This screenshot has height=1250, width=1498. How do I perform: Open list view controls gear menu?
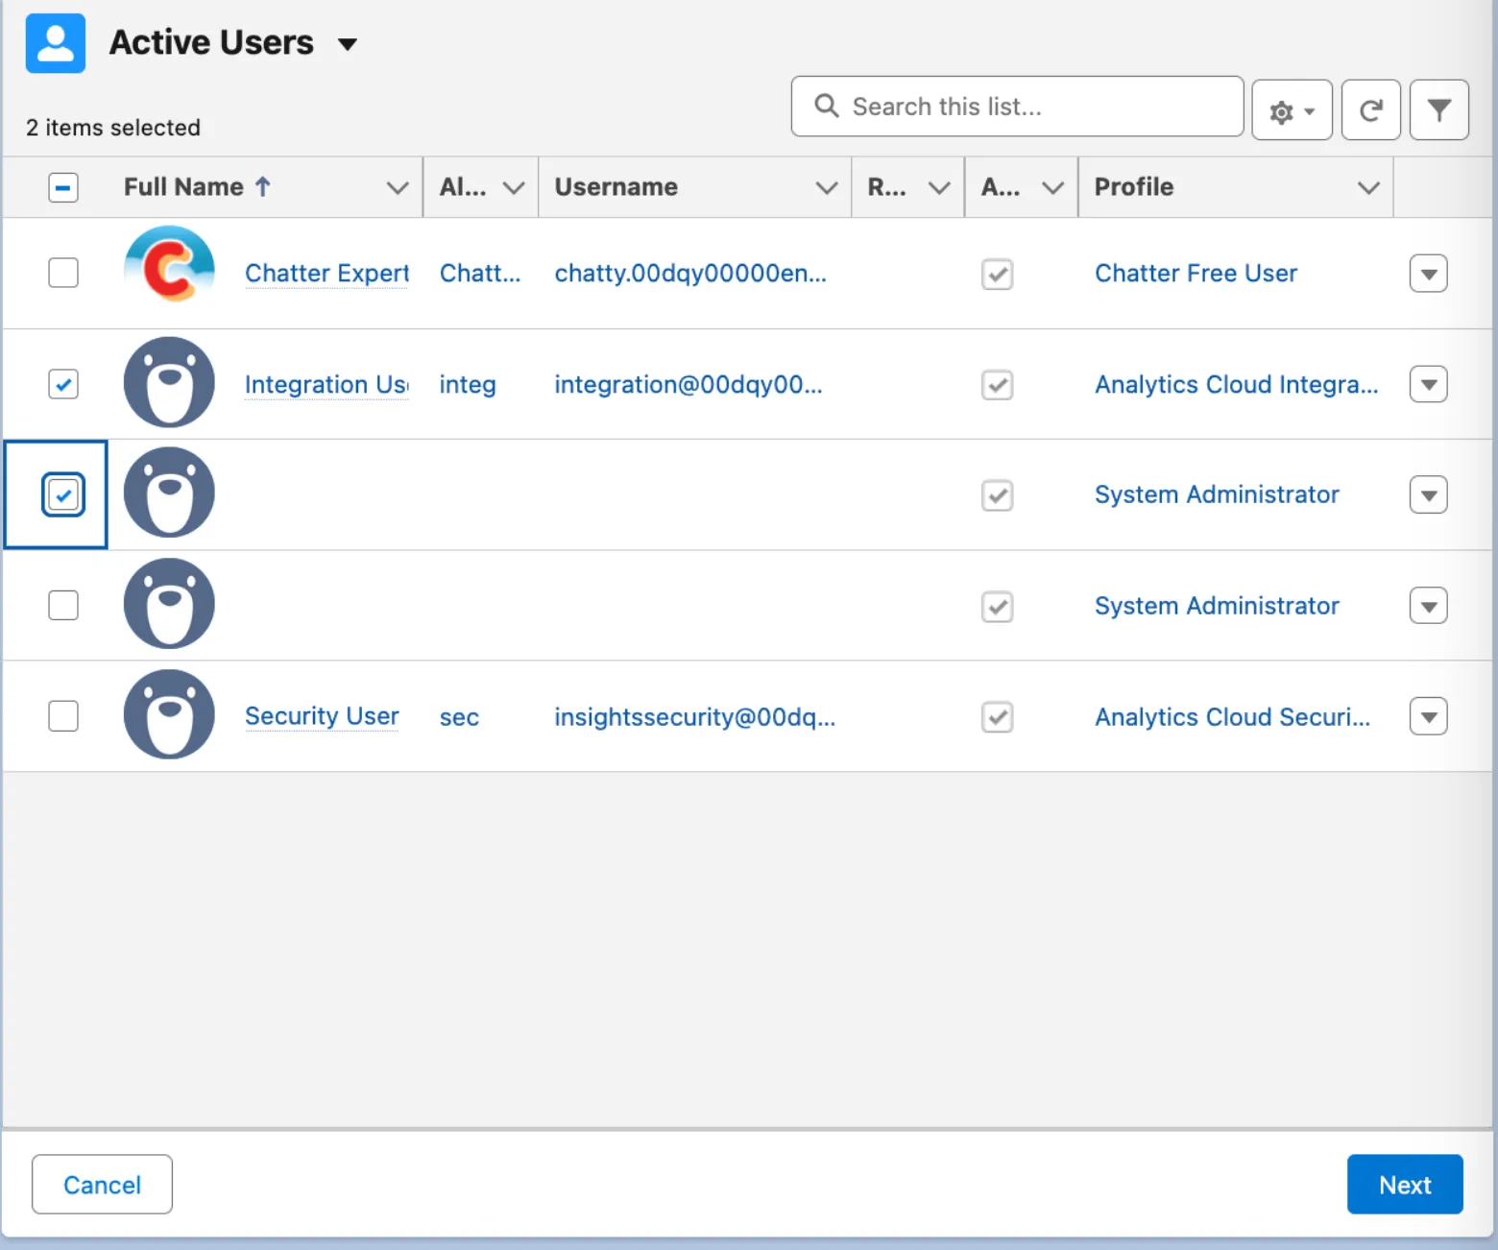coord(1292,110)
